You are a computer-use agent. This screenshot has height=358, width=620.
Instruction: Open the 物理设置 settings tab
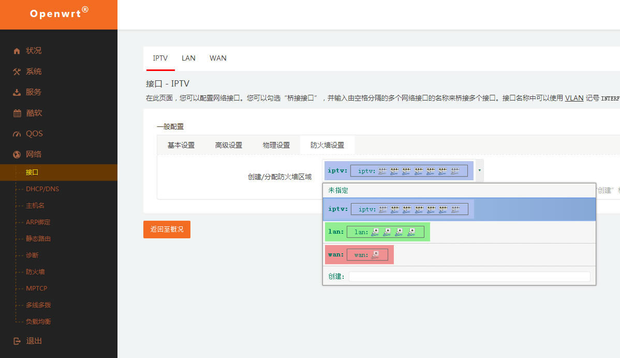[x=276, y=145]
